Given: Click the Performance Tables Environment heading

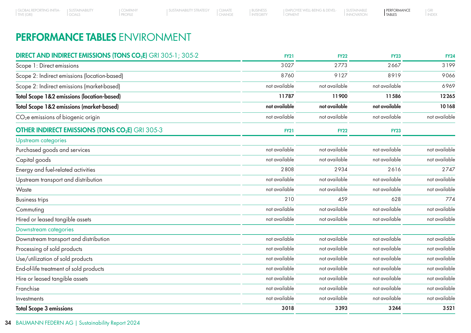Looking at the screenshot, I should [x=103, y=37].
